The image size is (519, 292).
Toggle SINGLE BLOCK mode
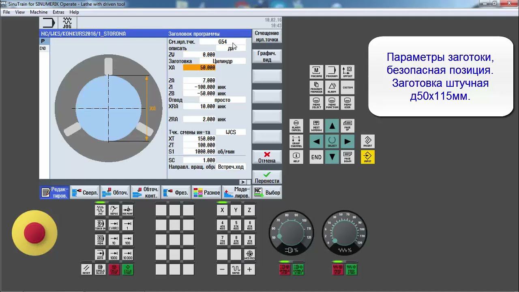100,269
